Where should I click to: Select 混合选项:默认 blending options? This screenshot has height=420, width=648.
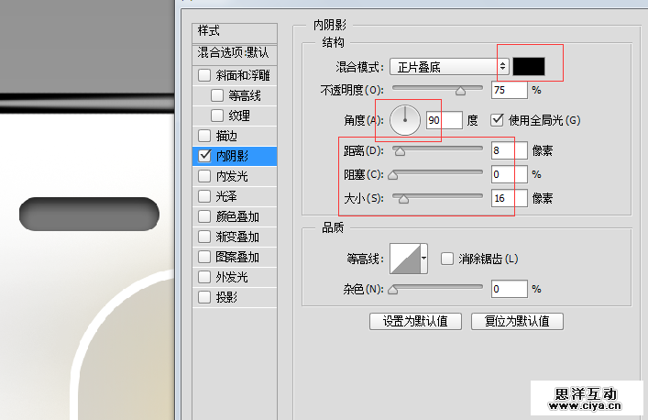pyautogui.click(x=235, y=53)
